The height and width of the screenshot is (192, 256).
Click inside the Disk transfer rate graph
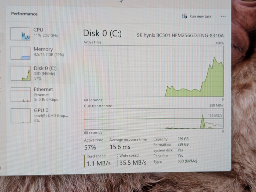[153, 119]
